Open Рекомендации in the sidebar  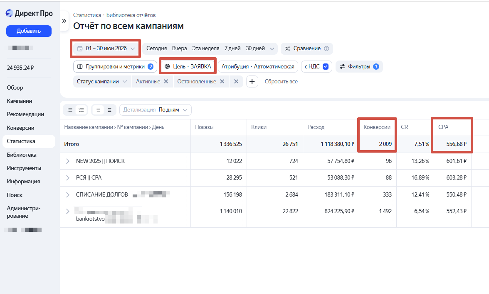click(25, 114)
